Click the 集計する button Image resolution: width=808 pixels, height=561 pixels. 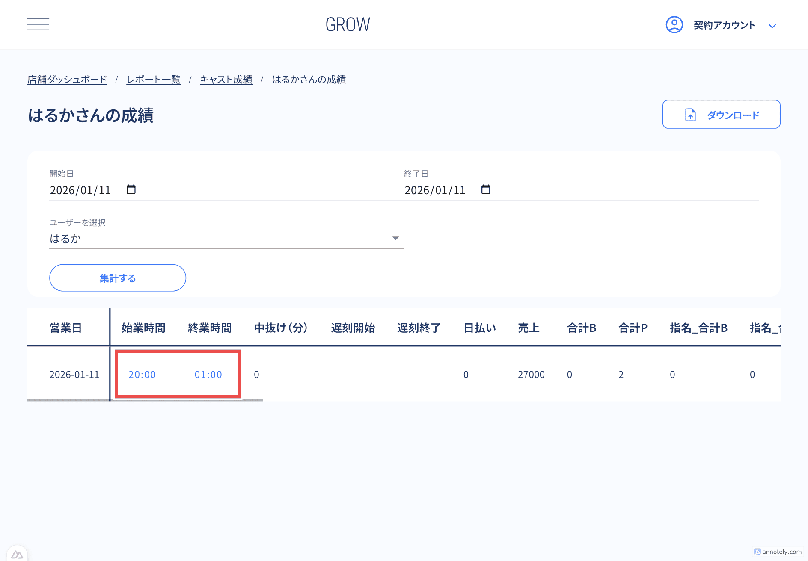click(117, 278)
